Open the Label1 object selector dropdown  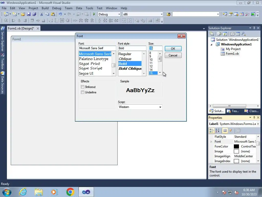[x=258, y=124]
